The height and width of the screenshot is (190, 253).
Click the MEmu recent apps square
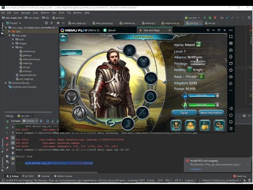point(231,122)
